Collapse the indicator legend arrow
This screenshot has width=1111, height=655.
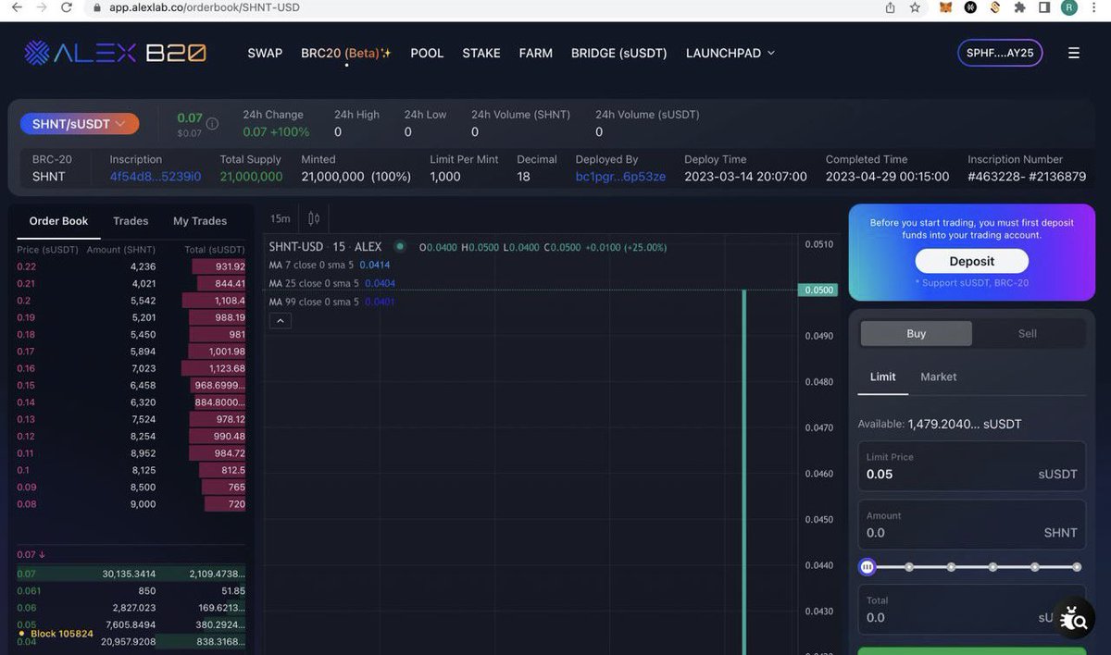(x=280, y=321)
